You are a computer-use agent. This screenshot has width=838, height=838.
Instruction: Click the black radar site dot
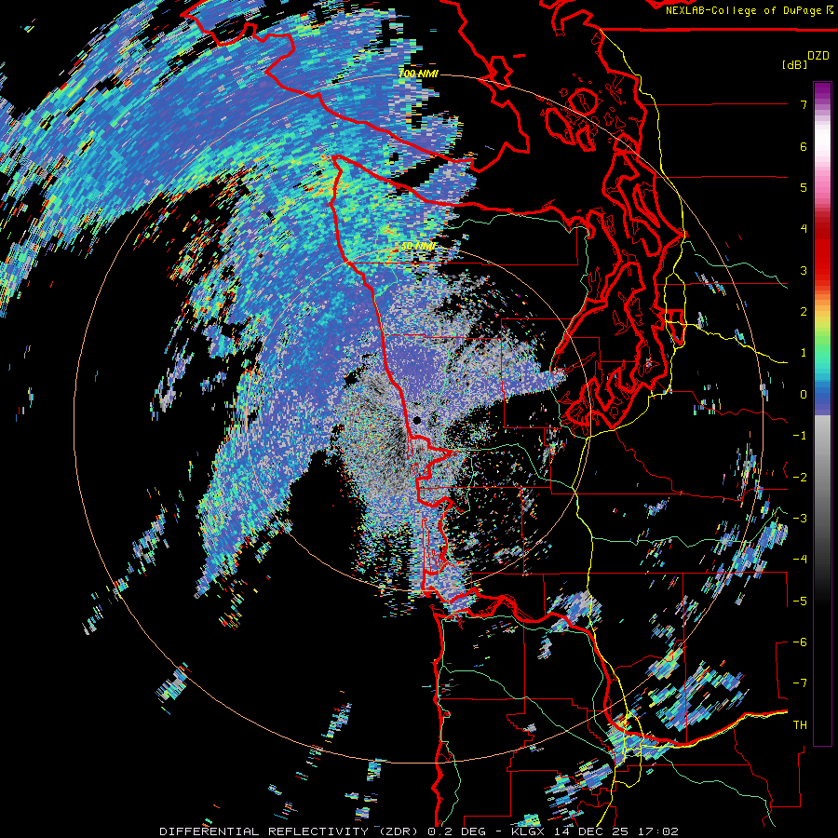[417, 421]
